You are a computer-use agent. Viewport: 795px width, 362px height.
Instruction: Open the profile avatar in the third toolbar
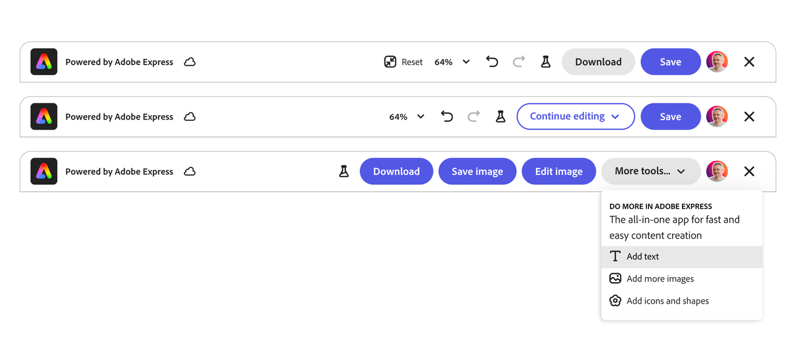point(717,172)
